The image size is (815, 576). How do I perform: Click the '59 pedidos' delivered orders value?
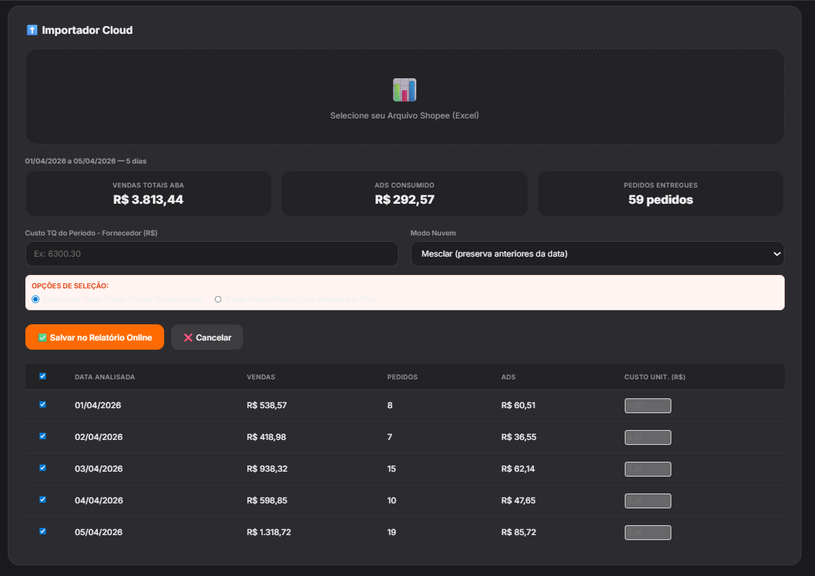661,200
